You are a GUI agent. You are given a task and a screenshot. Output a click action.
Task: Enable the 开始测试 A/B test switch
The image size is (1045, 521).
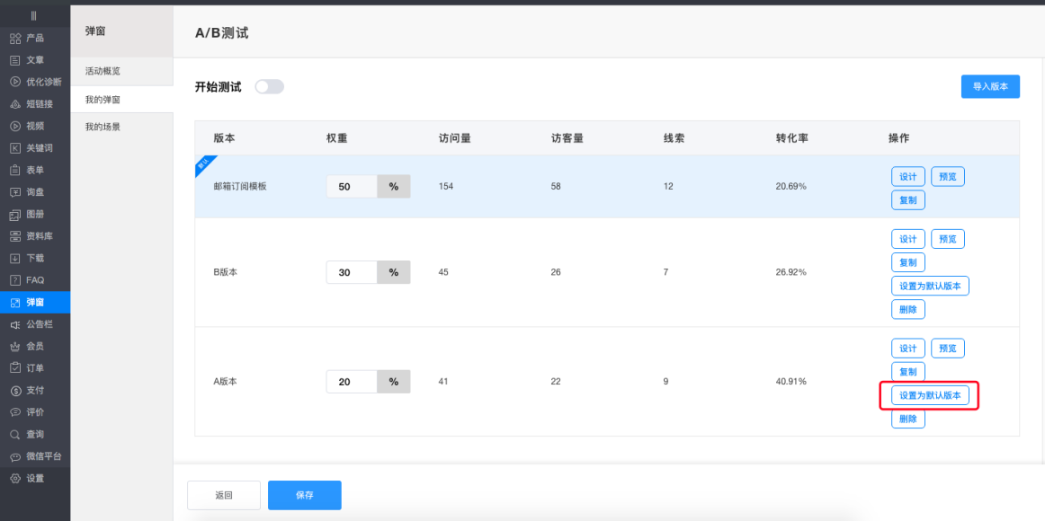click(269, 86)
